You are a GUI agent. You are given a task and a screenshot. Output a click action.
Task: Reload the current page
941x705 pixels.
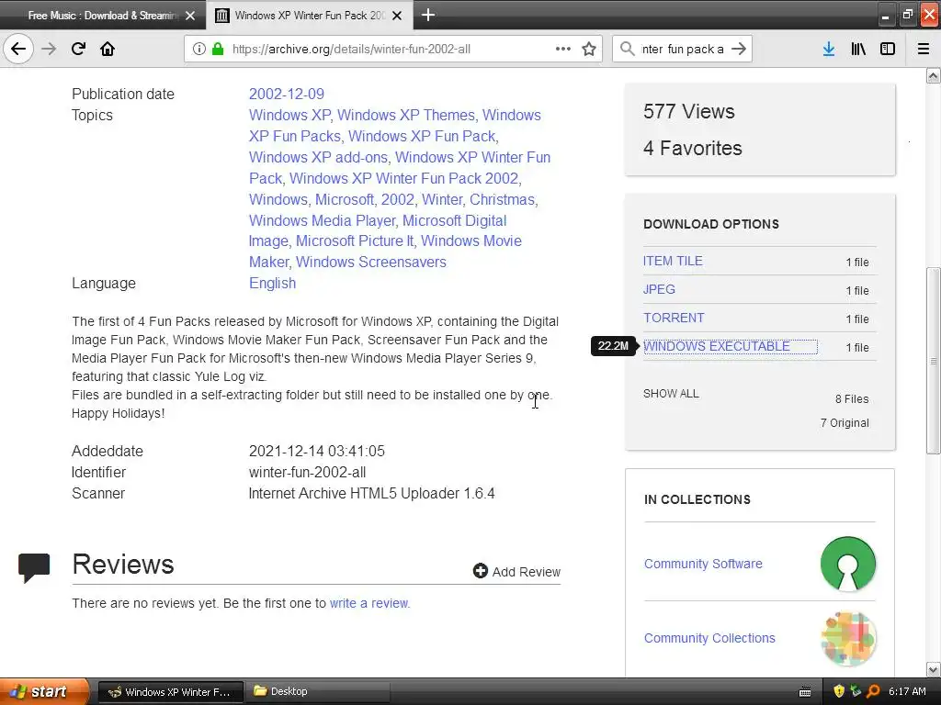78,49
